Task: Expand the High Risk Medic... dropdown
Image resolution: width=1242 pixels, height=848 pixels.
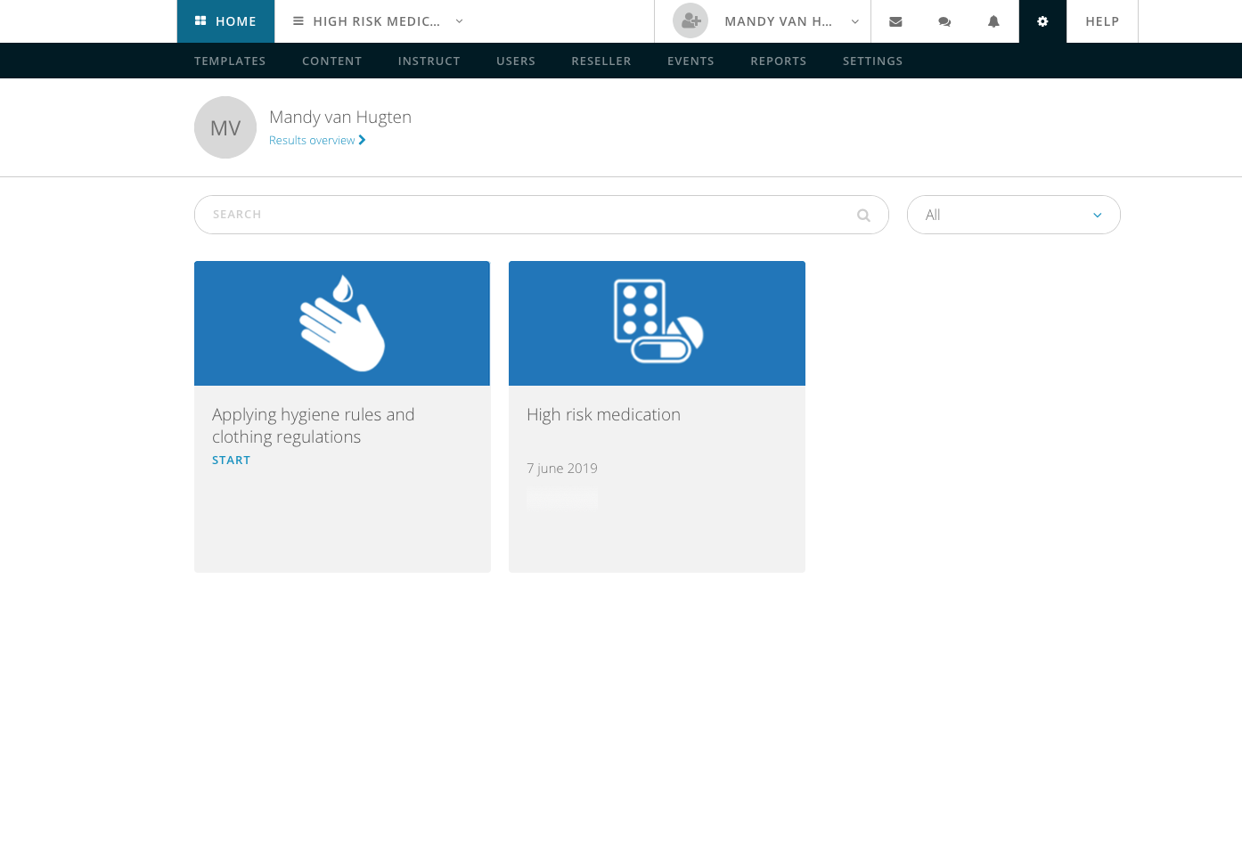Action: coord(378,21)
